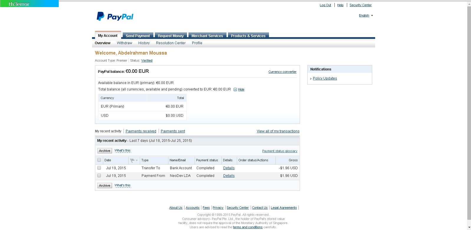Open the Profile sub-tab
Screen dimensions: 471x230
197,43
